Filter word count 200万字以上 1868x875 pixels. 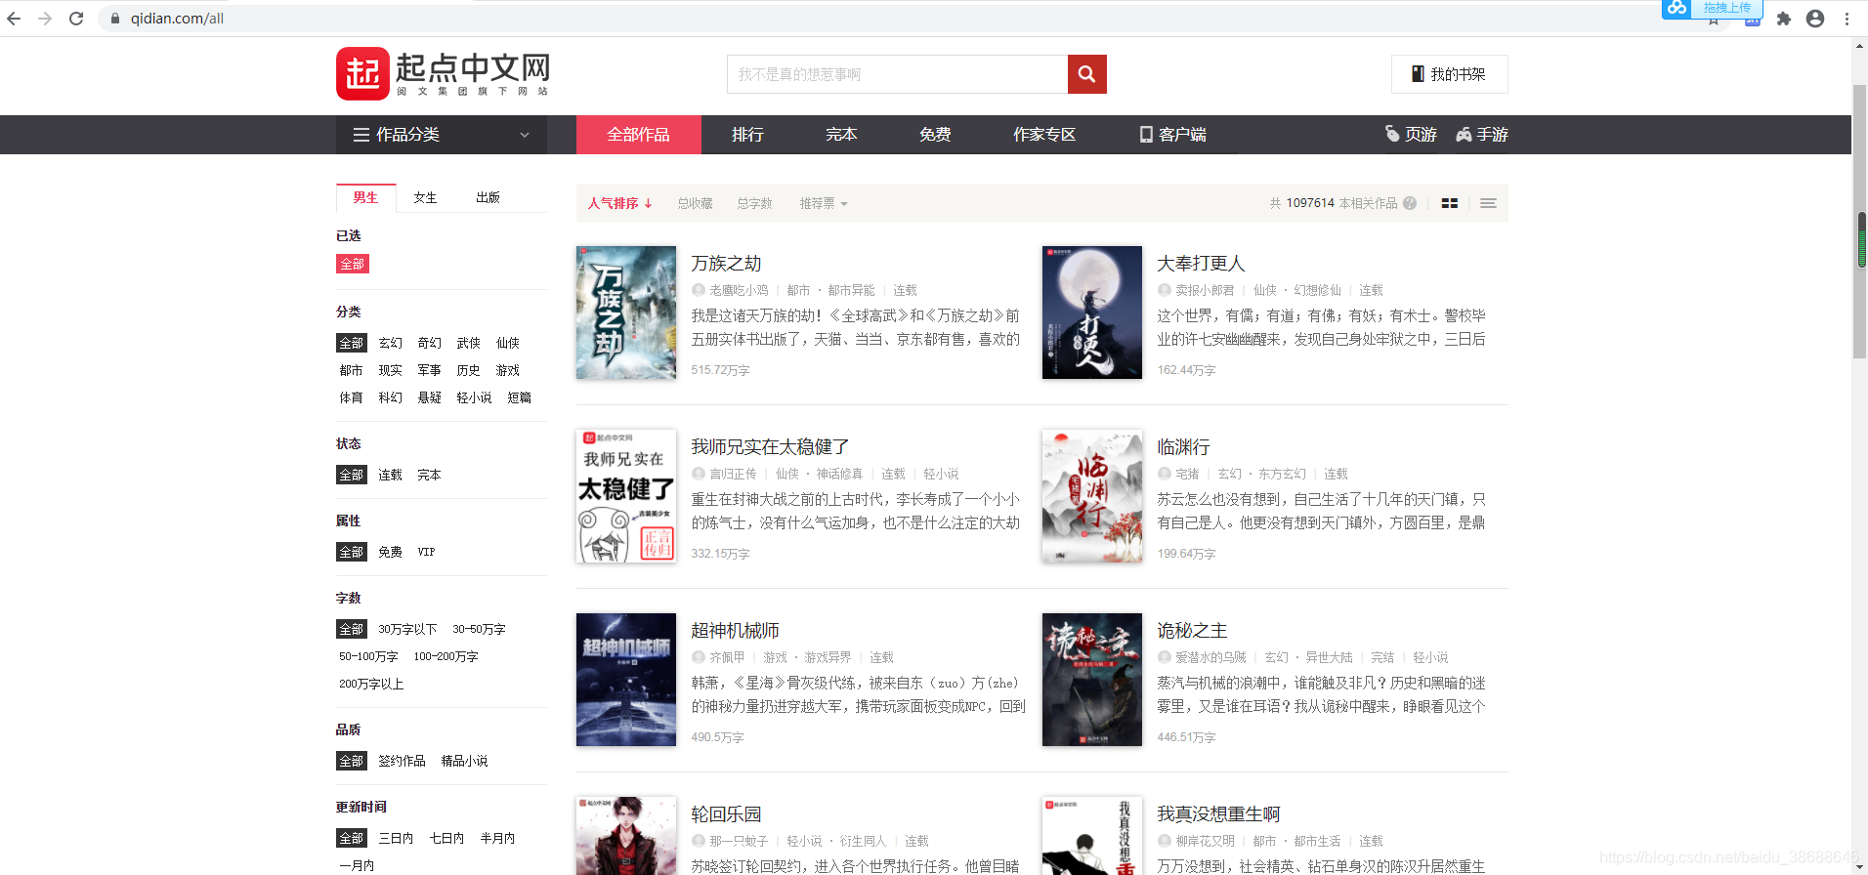[x=370, y=684]
